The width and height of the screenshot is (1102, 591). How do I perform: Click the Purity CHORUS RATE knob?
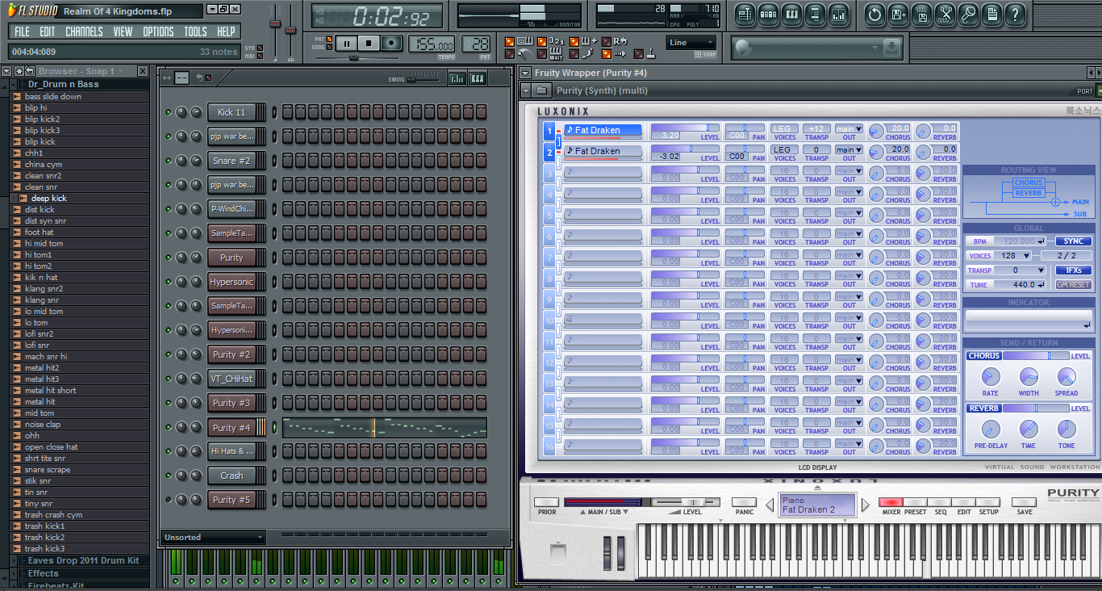[x=990, y=376]
